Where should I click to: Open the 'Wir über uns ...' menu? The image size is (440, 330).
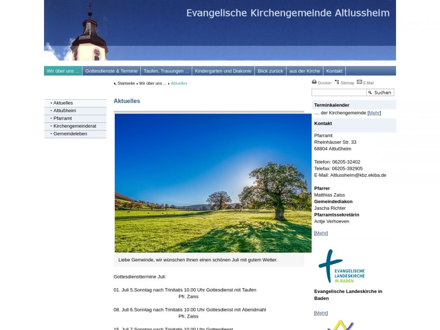click(63, 71)
